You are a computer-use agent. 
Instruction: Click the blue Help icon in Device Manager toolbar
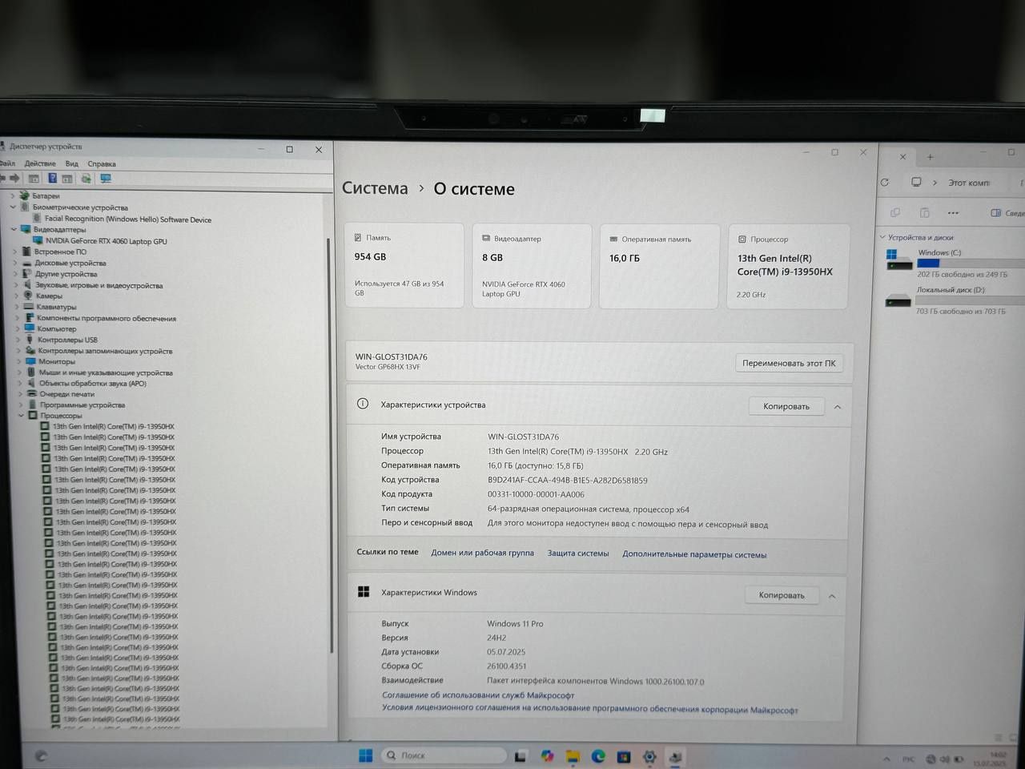(52, 178)
